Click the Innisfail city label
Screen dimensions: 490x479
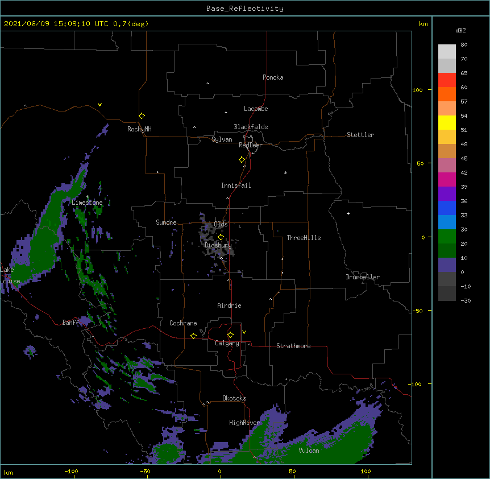tap(236, 185)
